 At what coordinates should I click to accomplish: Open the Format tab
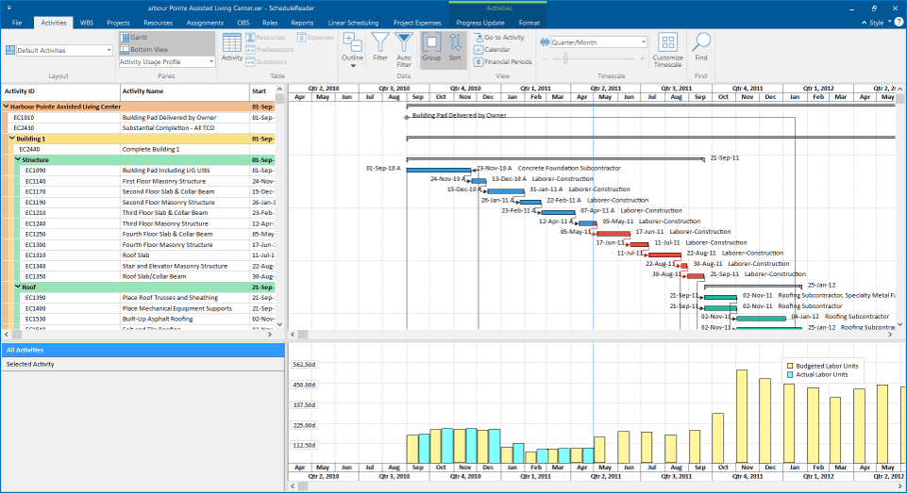[529, 23]
